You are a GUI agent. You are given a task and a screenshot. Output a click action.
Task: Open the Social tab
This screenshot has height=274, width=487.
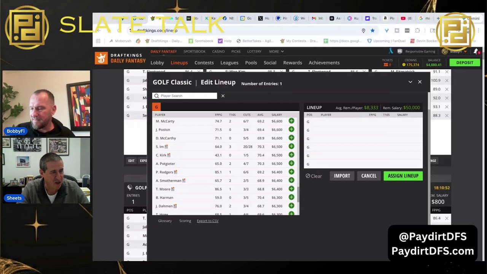point(270,63)
